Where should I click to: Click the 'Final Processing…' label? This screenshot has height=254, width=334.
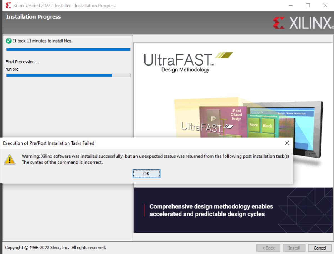22,62
